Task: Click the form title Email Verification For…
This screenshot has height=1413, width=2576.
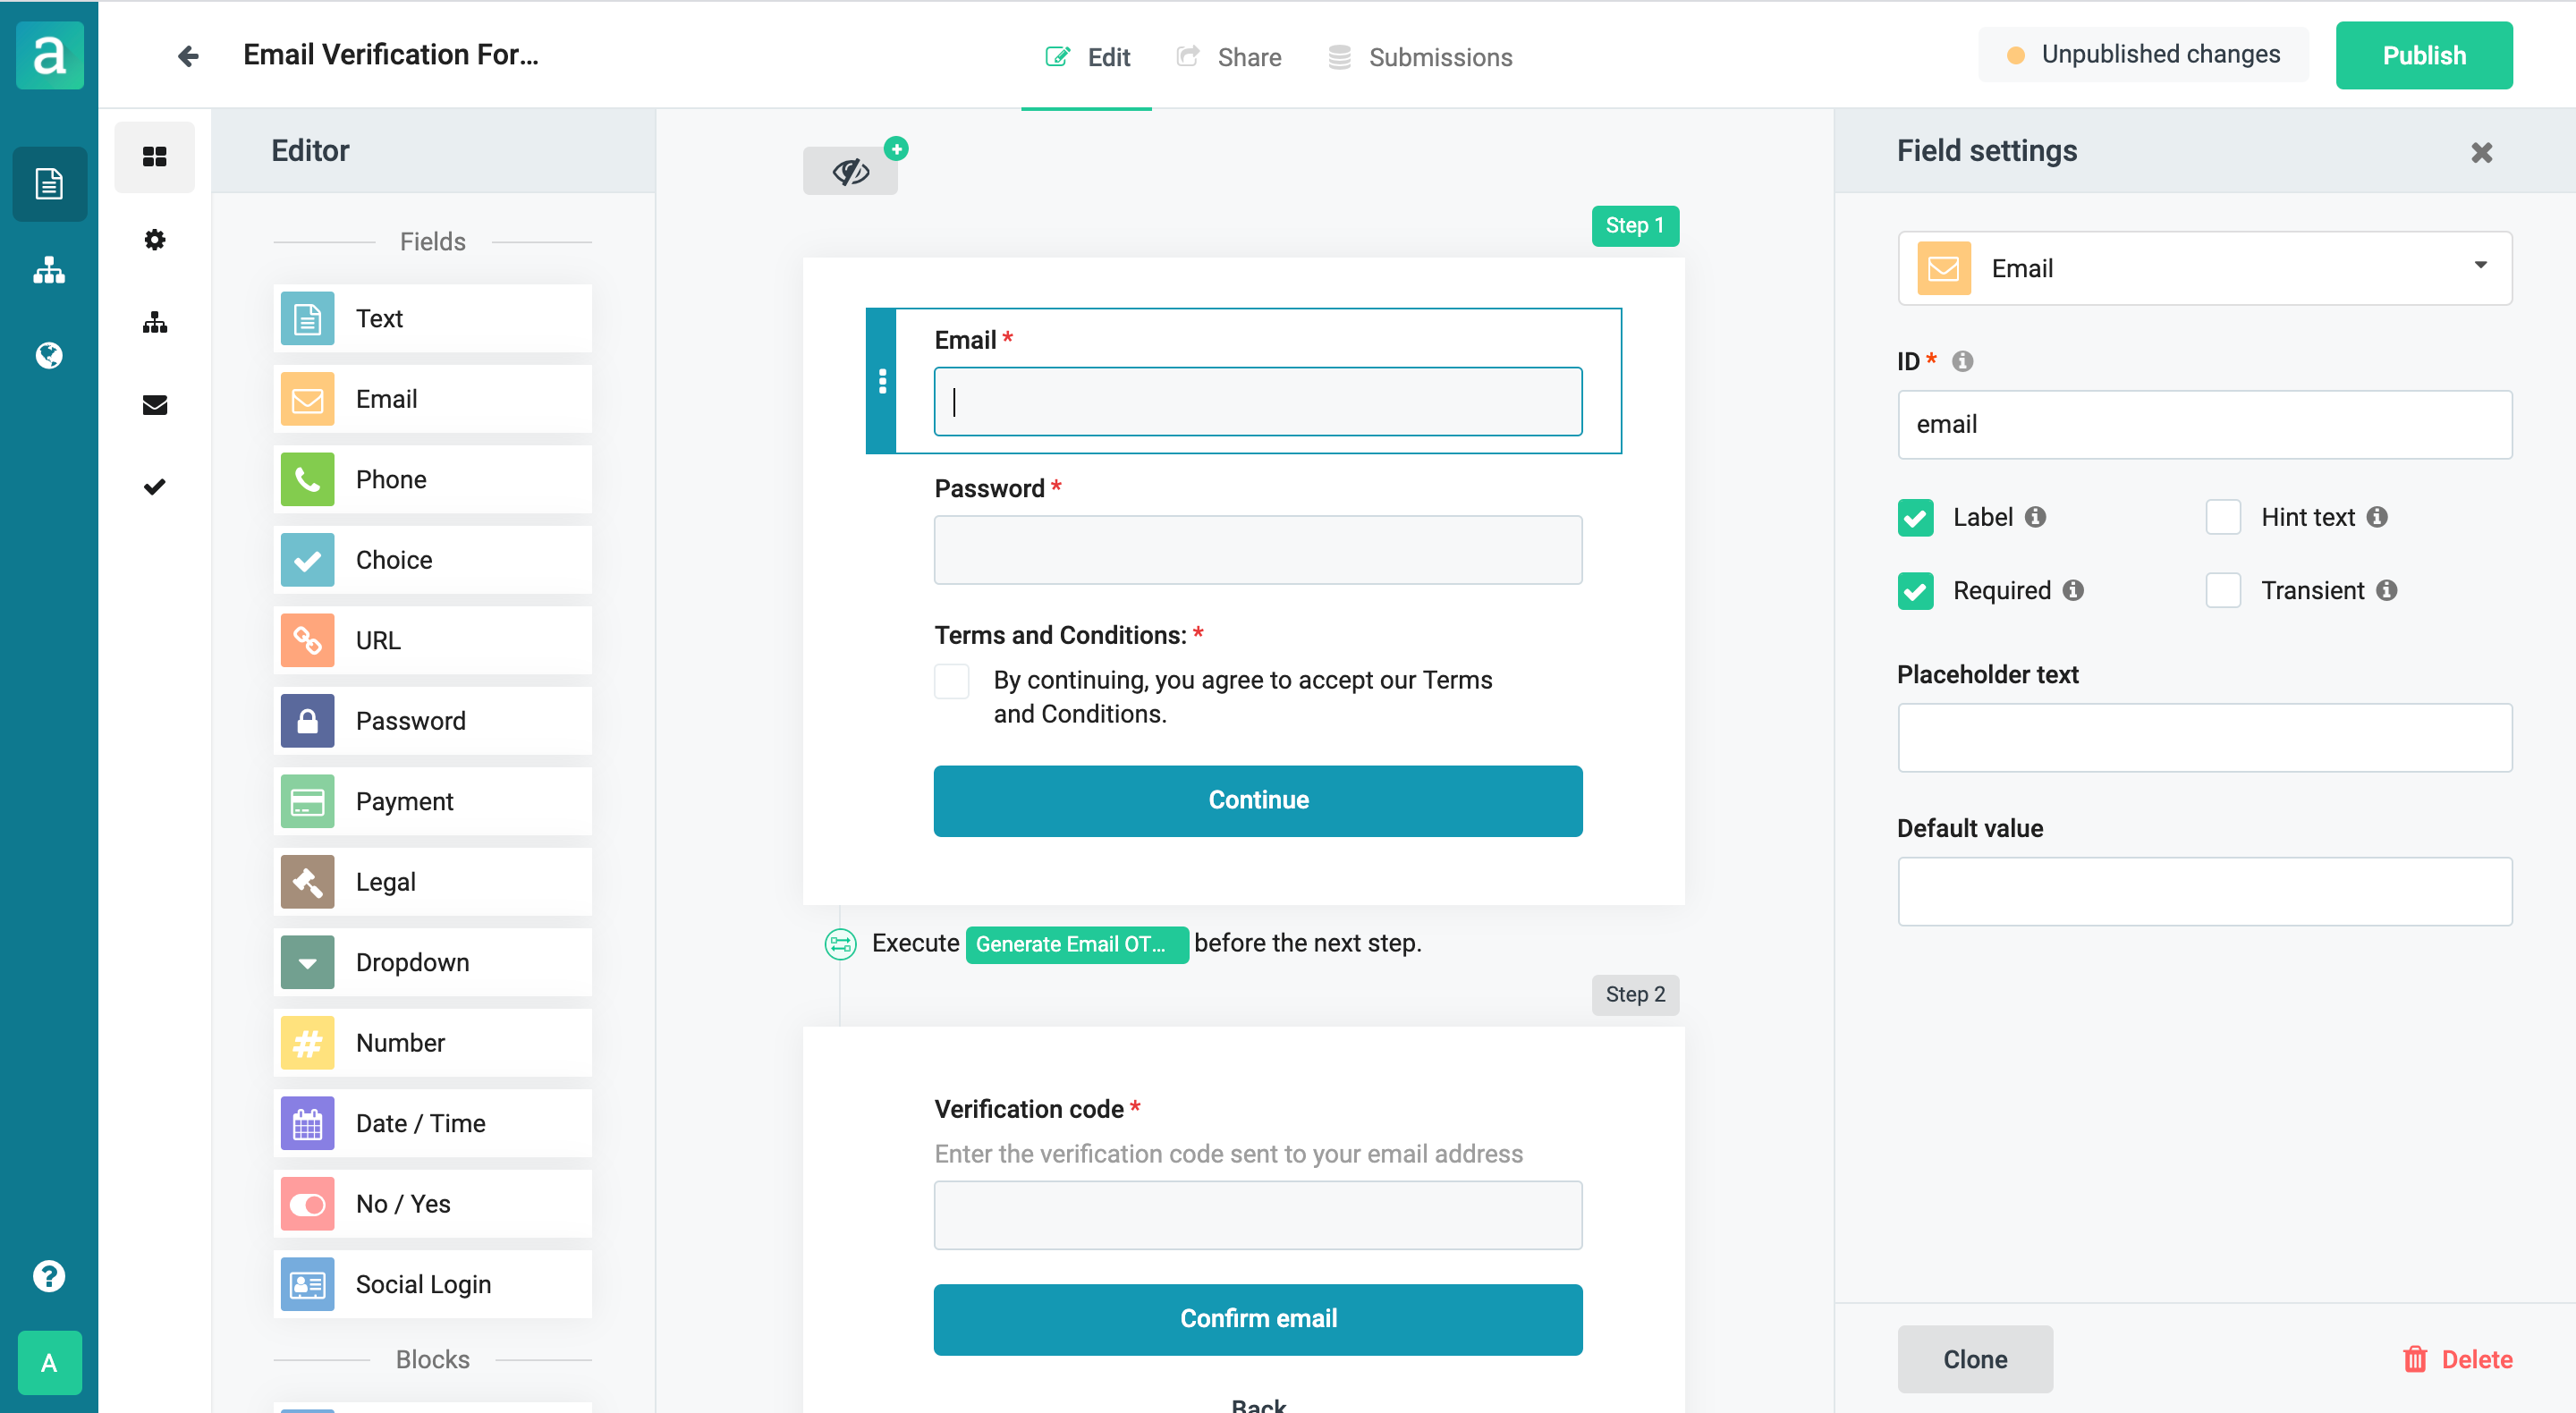Action: coord(391,55)
